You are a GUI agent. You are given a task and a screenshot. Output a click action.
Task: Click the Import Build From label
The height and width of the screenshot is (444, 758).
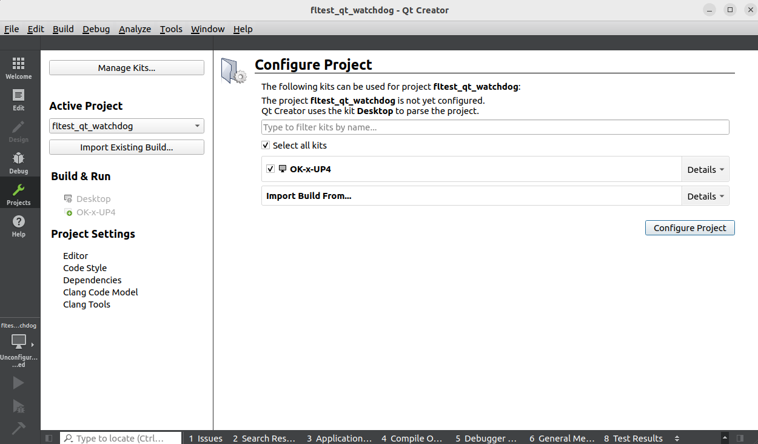click(x=309, y=196)
